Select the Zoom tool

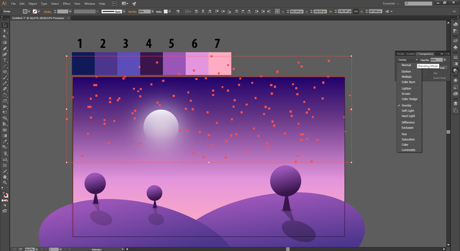(x=4, y=183)
